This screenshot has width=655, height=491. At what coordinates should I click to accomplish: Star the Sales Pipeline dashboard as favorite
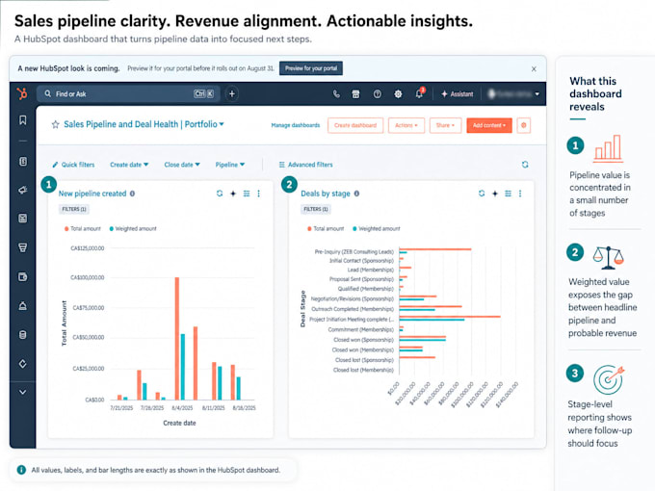(55, 124)
